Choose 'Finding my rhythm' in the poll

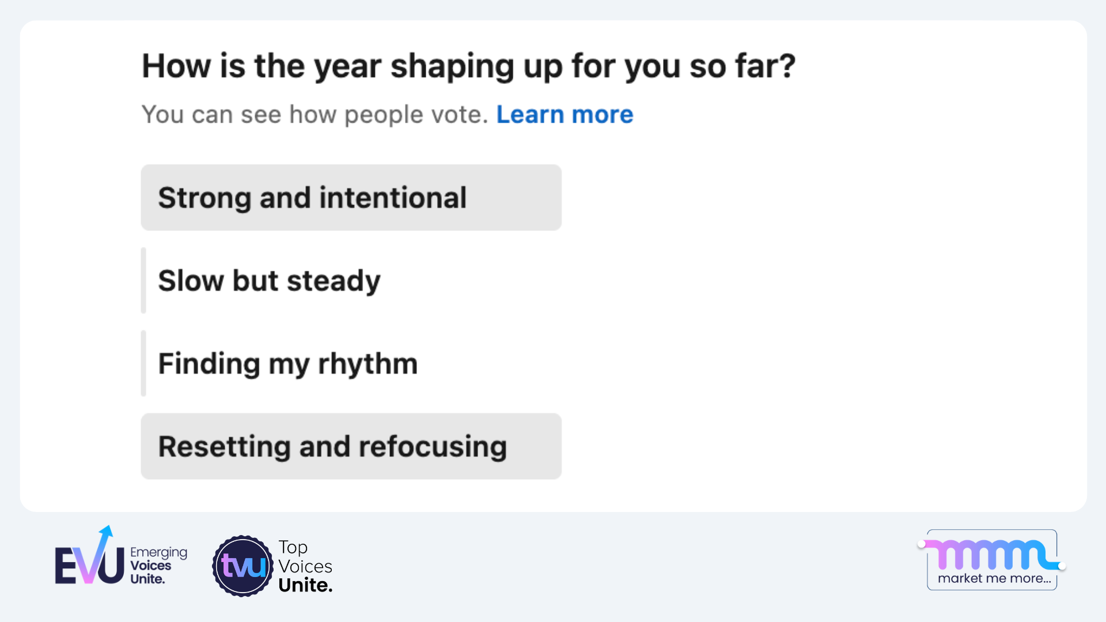[x=287, y=363]
